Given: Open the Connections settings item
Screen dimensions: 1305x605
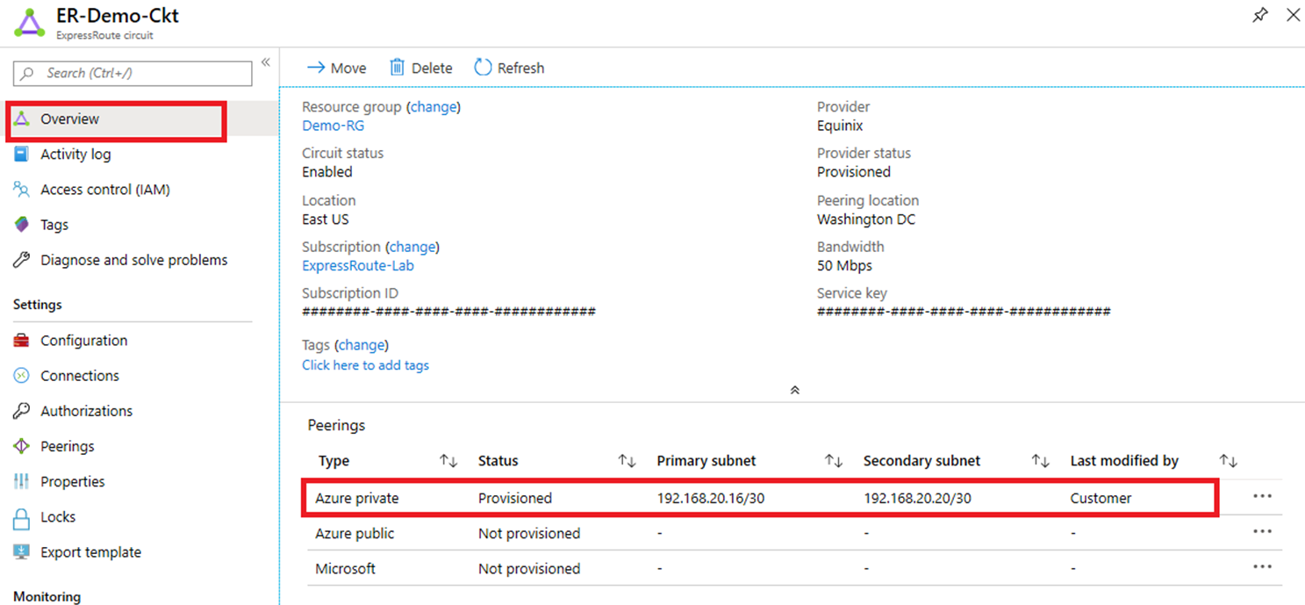Looking at the screenshot, I should click(x=80, y=376).
